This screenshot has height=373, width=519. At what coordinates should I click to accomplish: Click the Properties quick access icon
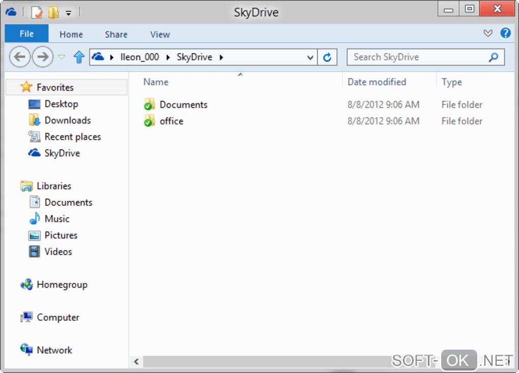point(37,13)
